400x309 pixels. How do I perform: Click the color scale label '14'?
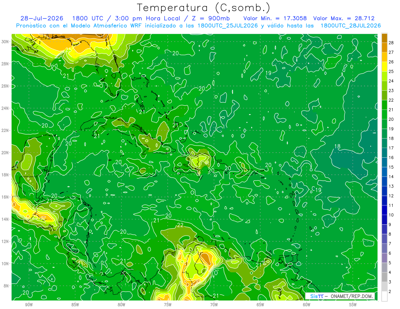point(391,176)
